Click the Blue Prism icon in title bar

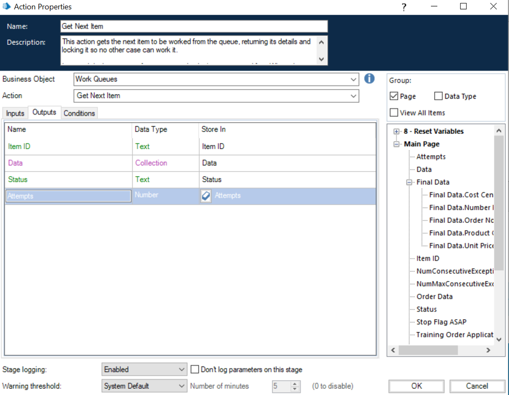click(7, 7)
